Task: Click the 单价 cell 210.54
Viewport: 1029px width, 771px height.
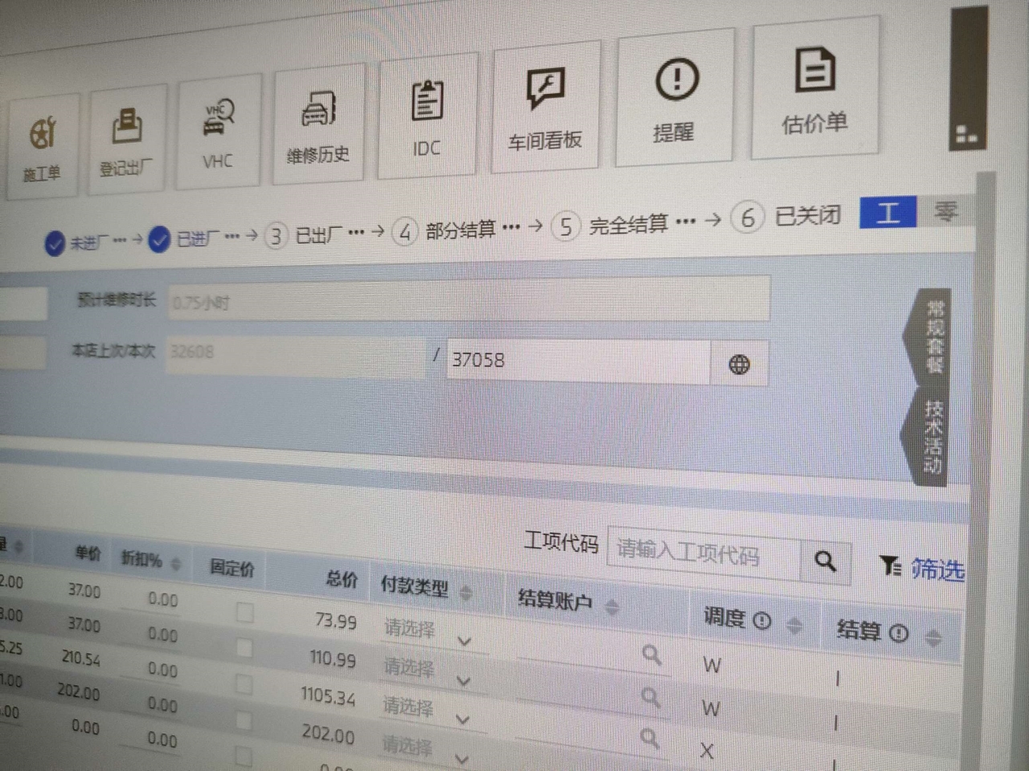Action: (81, 658)
